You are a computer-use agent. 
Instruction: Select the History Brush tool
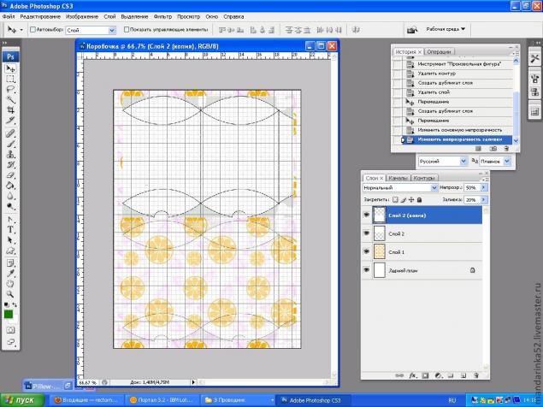click(x=11, y=165)
